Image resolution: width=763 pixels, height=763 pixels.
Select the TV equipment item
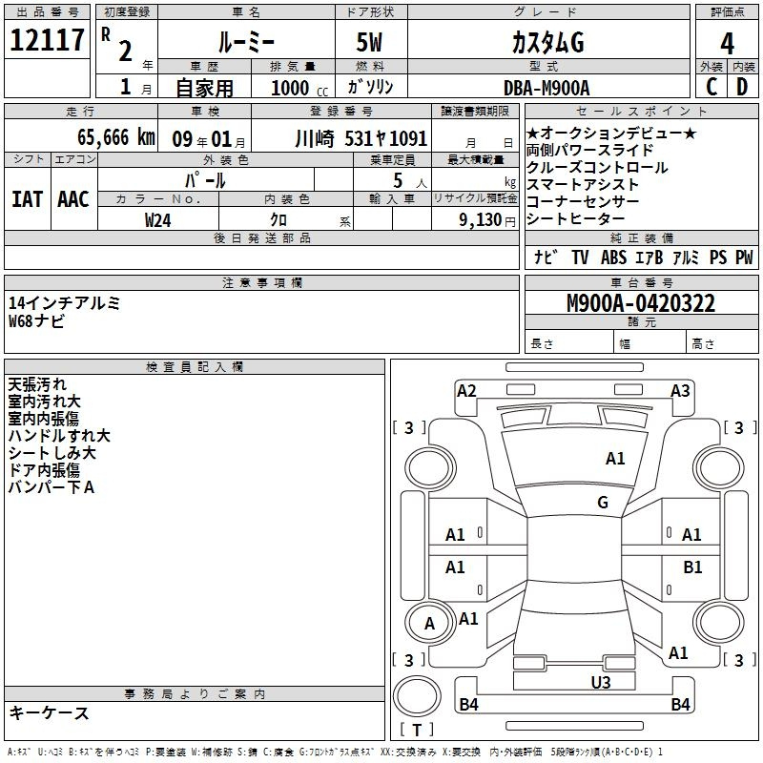coord(580,257)
